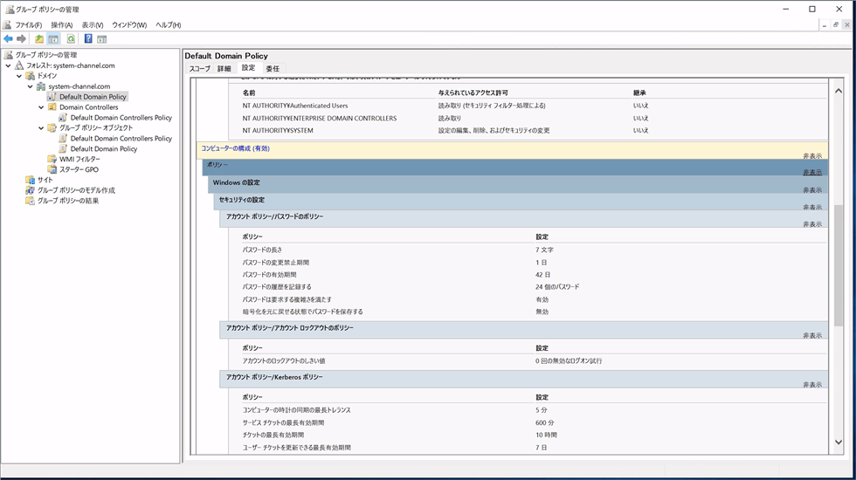This screenshot has width=856, height=480.
Task: Click the up-one-level folder toolbar icon
Action: (x=39, y=38)
